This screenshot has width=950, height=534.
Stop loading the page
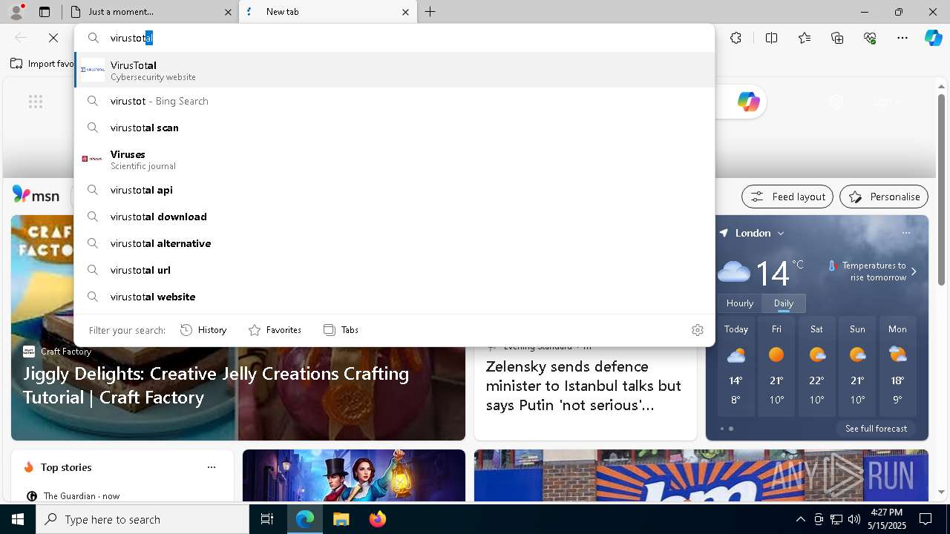[53, 38]
